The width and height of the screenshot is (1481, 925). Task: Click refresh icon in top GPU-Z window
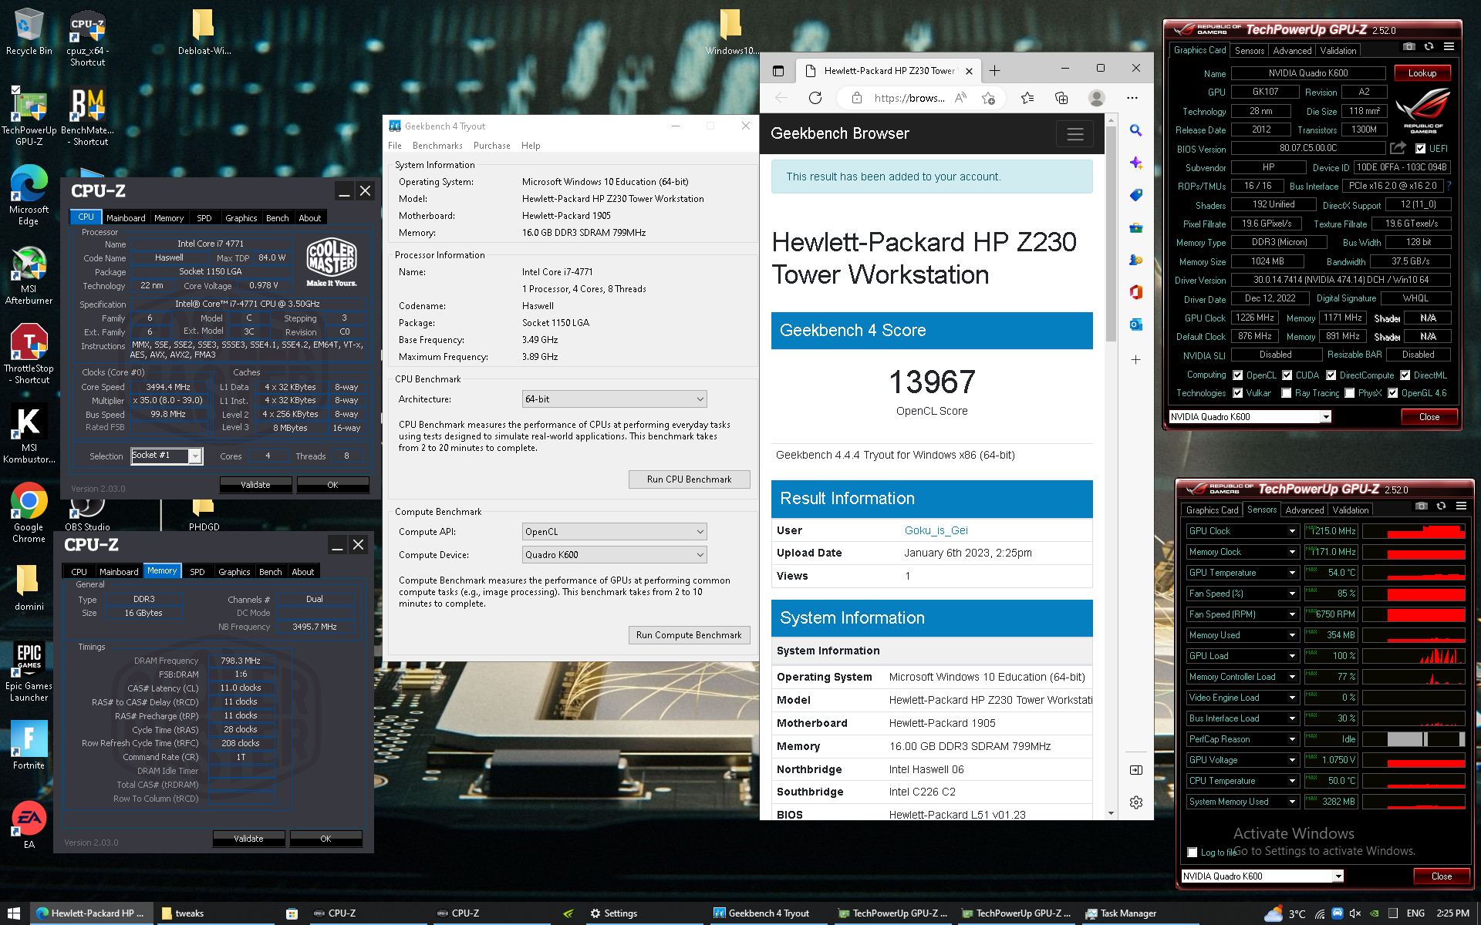1429,47
